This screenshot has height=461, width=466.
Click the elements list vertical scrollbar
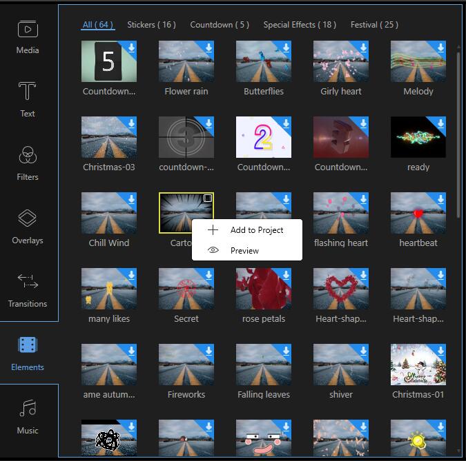pyautogui.click(x=458, y=135)
